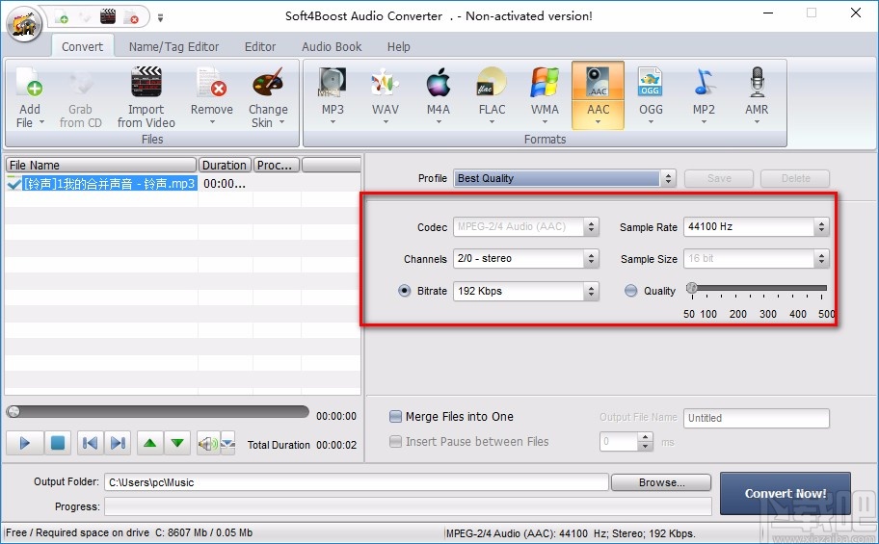Open Import from Video tool

146,83
